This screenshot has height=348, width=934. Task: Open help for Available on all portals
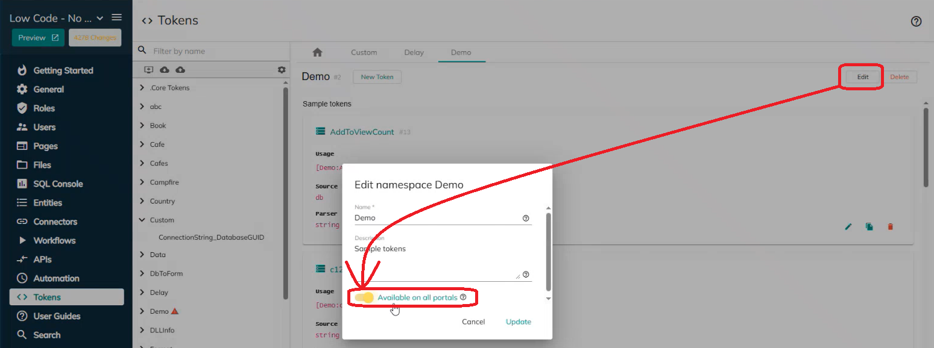pos(463,297)
